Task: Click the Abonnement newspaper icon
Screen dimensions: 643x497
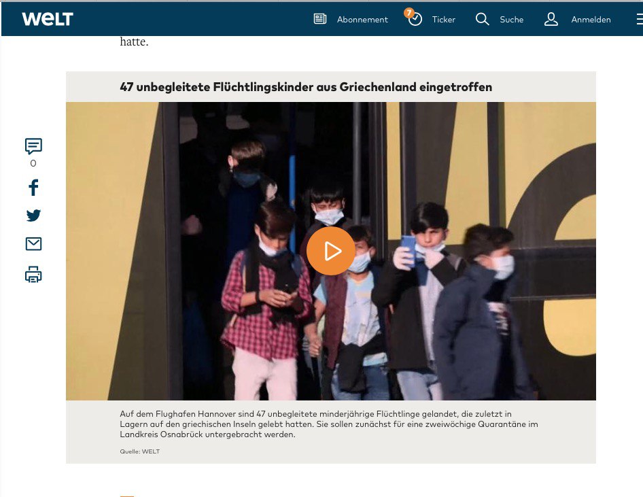Action: click(320, 19)
